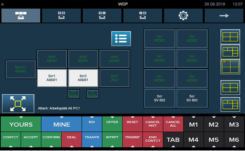The width and height of the screenshot is (245, 151).
Task: Open the list view icon button
Action: click(x=121, y=39)
